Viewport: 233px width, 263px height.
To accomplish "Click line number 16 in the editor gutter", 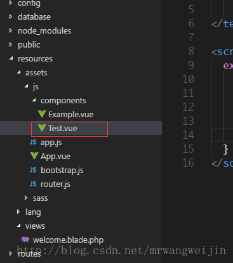I will [x=188, y=163].
